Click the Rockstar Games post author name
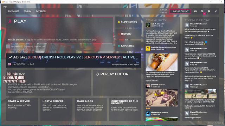This screenshot has height=126, width=225. tap(157, 47)
